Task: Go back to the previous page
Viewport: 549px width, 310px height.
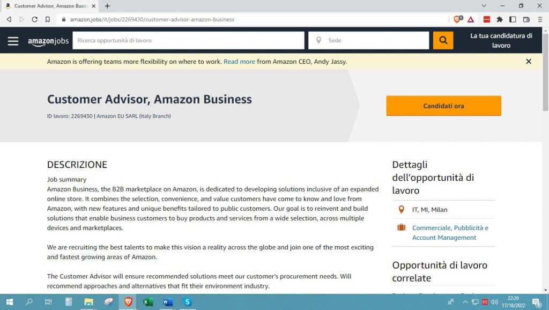Action: click(x=9, y=19)
